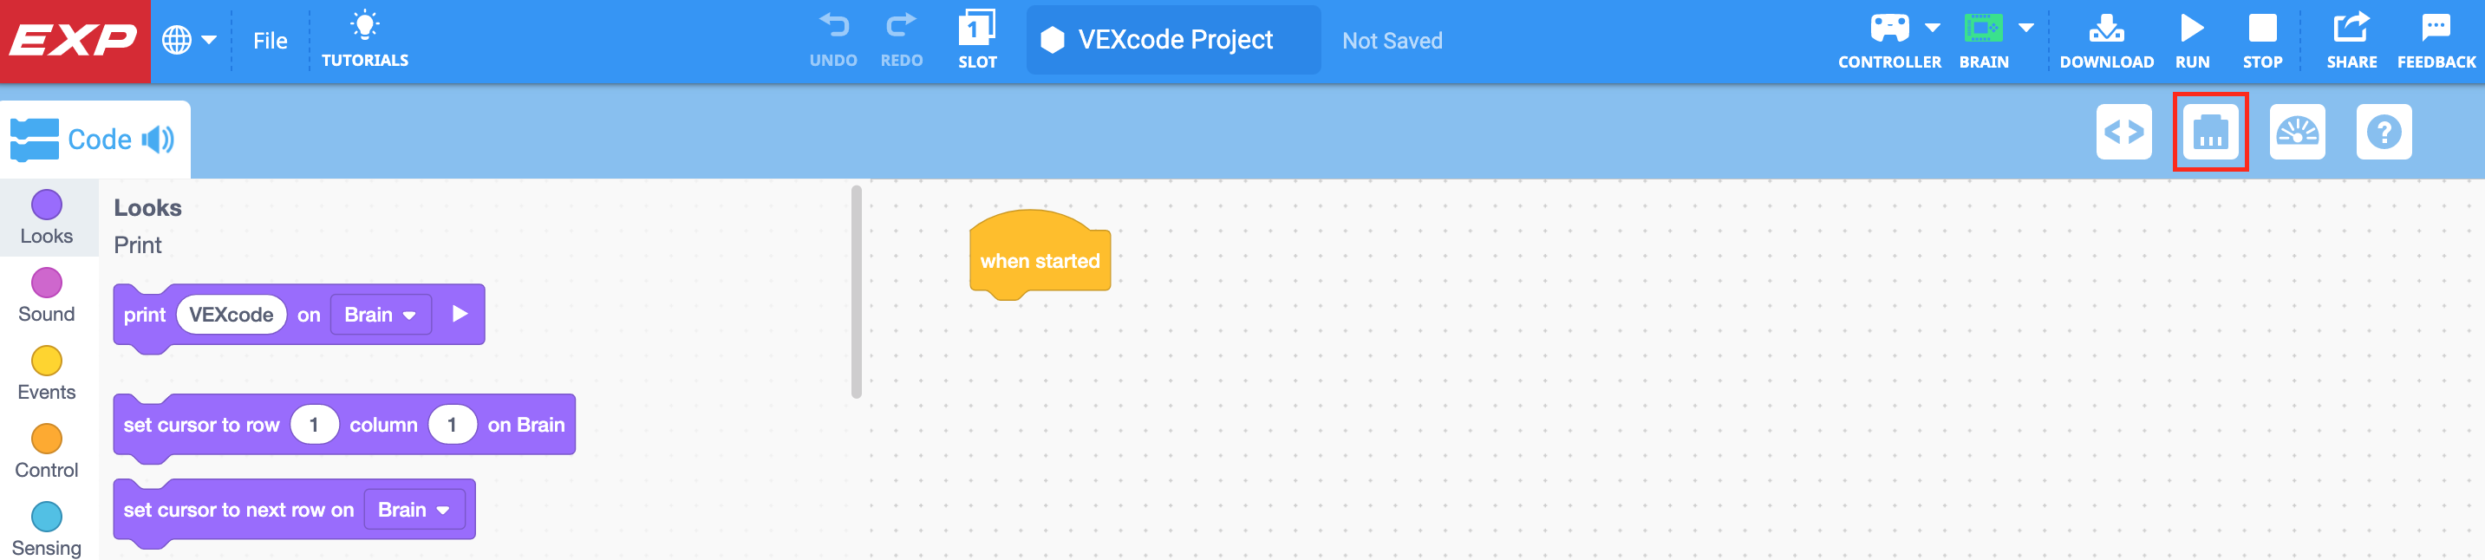Stop the running program
Screen dimensions: 2485x560
(x=2263, y=38)
